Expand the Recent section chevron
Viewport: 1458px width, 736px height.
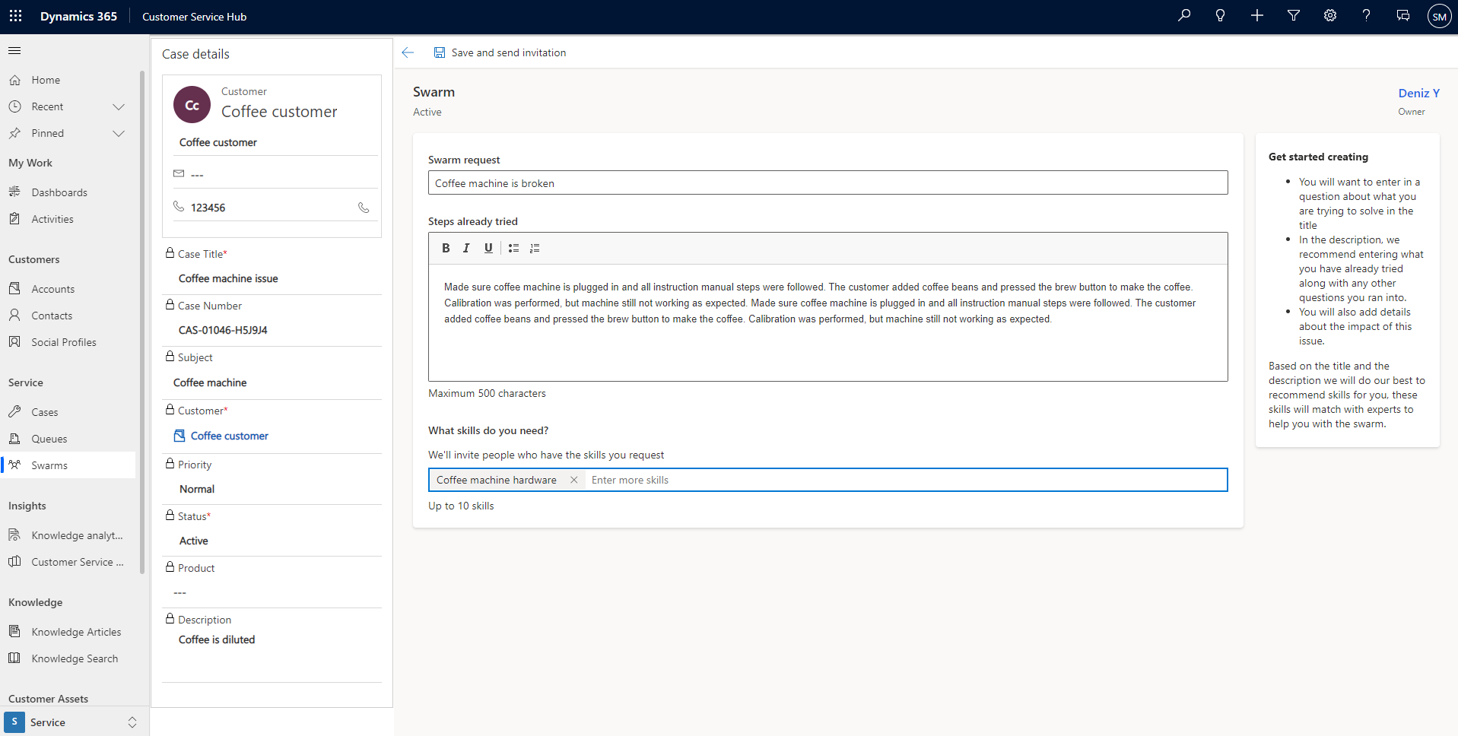pyautogui.click(x=119, y=106)
